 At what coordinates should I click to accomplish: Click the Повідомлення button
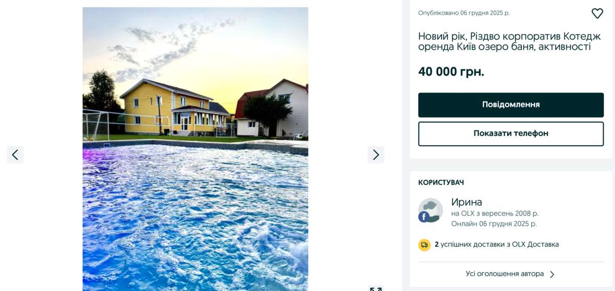511,105
